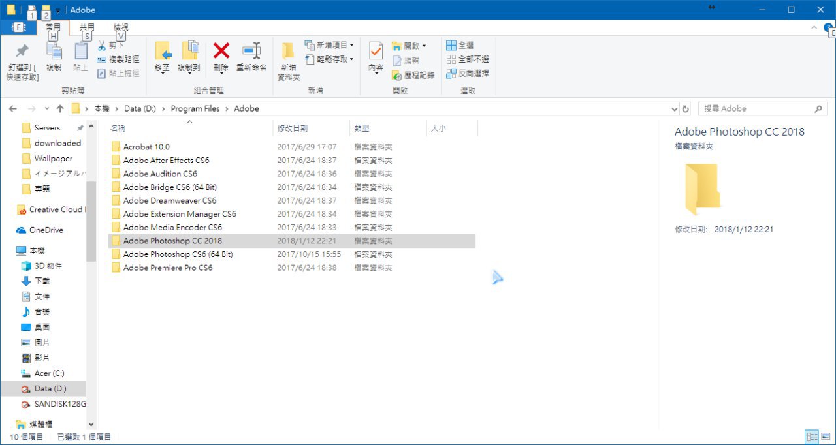Click the Select all (全選) option
The image size is (836, 445).
(460, 46)
